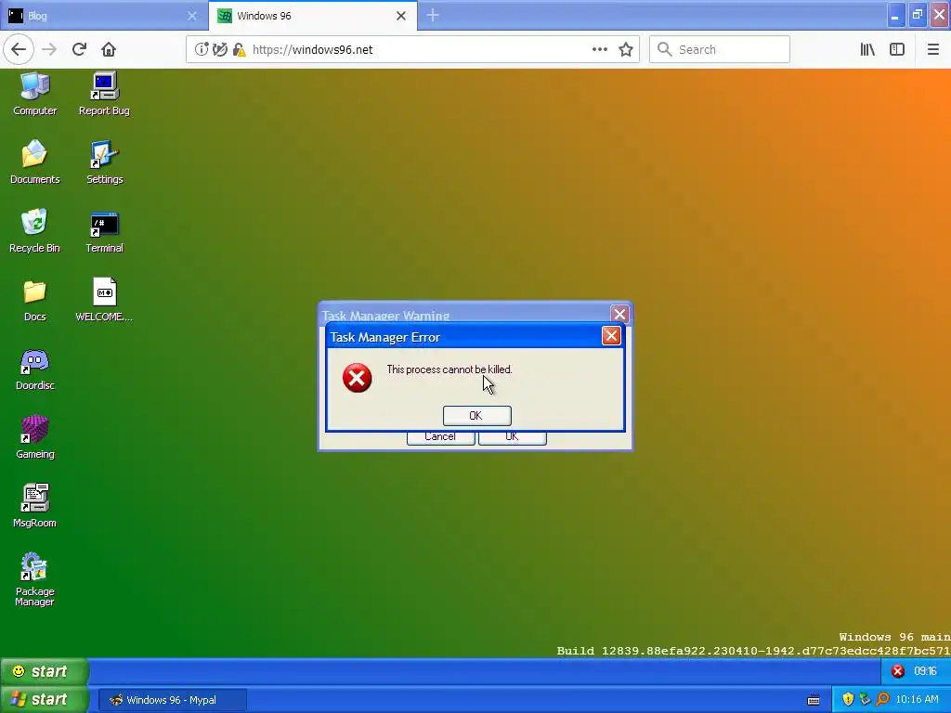
Task: Click the magnifier icon in system tray
Action: click(882, 700)
